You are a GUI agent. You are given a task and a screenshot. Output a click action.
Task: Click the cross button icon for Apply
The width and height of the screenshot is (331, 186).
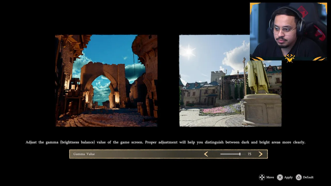(280, 177)
